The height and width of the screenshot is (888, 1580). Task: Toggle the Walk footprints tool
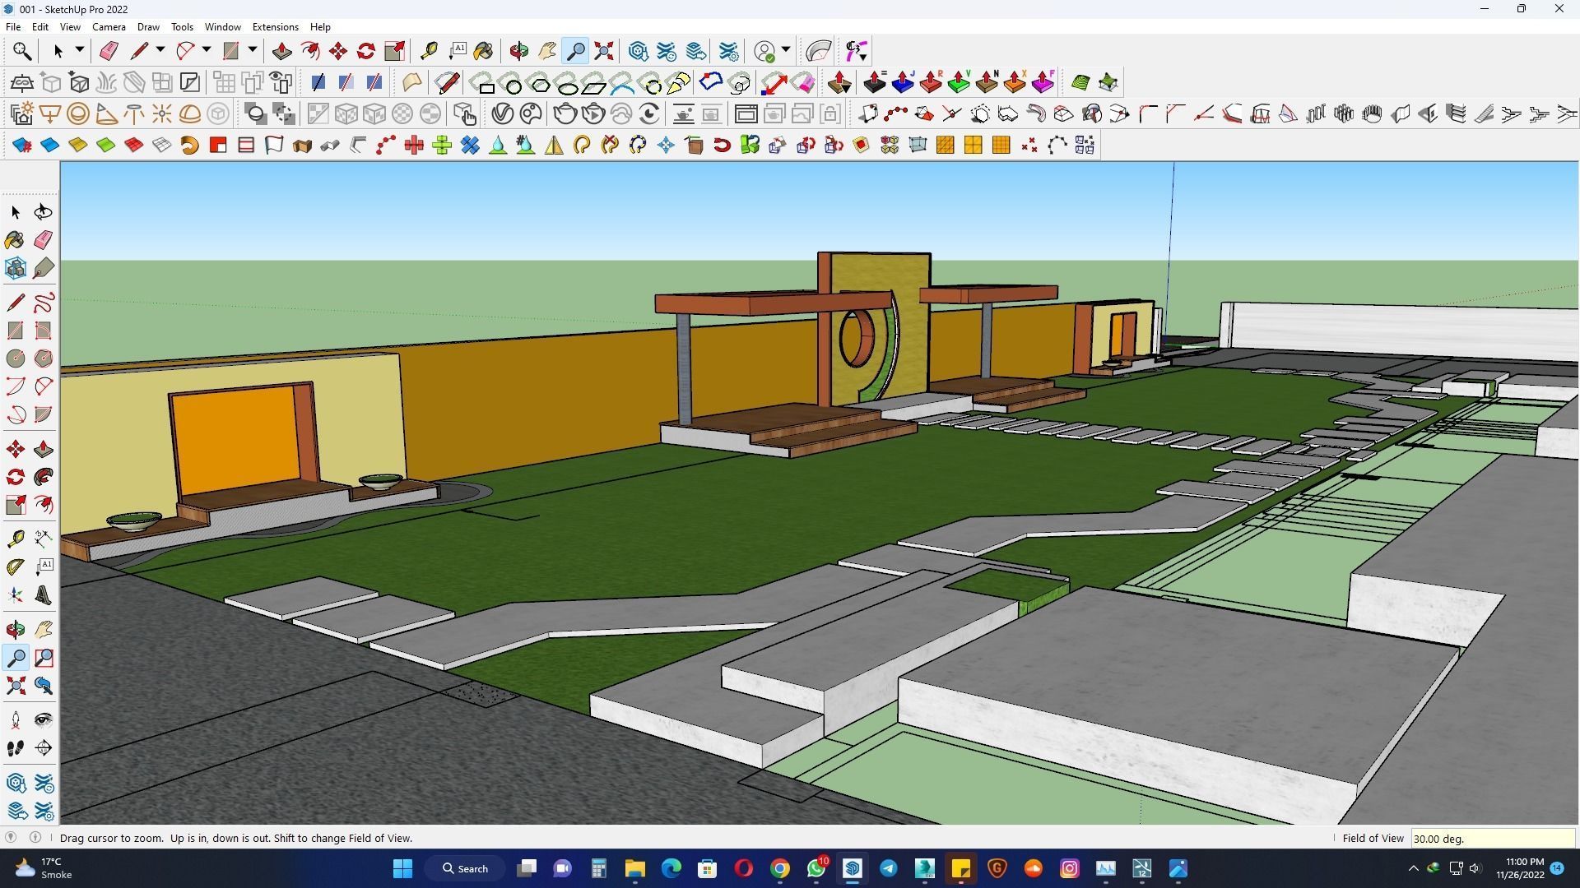click(x=15, y=748)
